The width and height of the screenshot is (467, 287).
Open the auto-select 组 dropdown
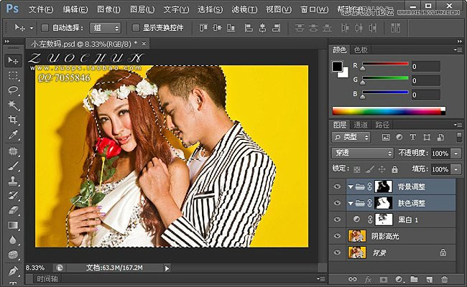(106, 28)
